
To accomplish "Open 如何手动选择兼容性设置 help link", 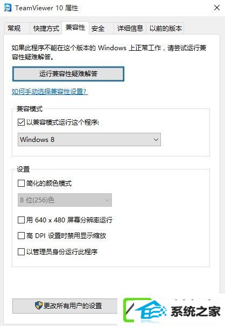I will [x=50, y=91].
